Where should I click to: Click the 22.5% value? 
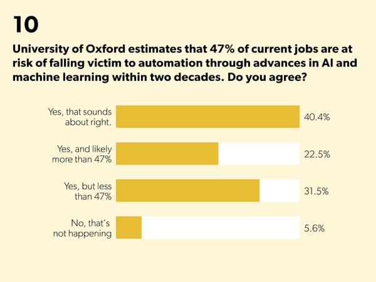coord(316,154)
